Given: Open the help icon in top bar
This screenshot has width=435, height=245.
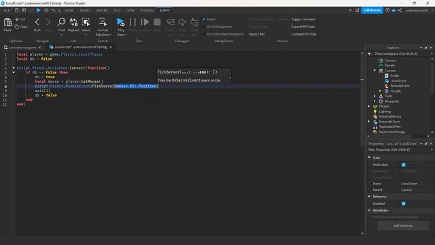Looking at the screenshot, I should 387,10.
